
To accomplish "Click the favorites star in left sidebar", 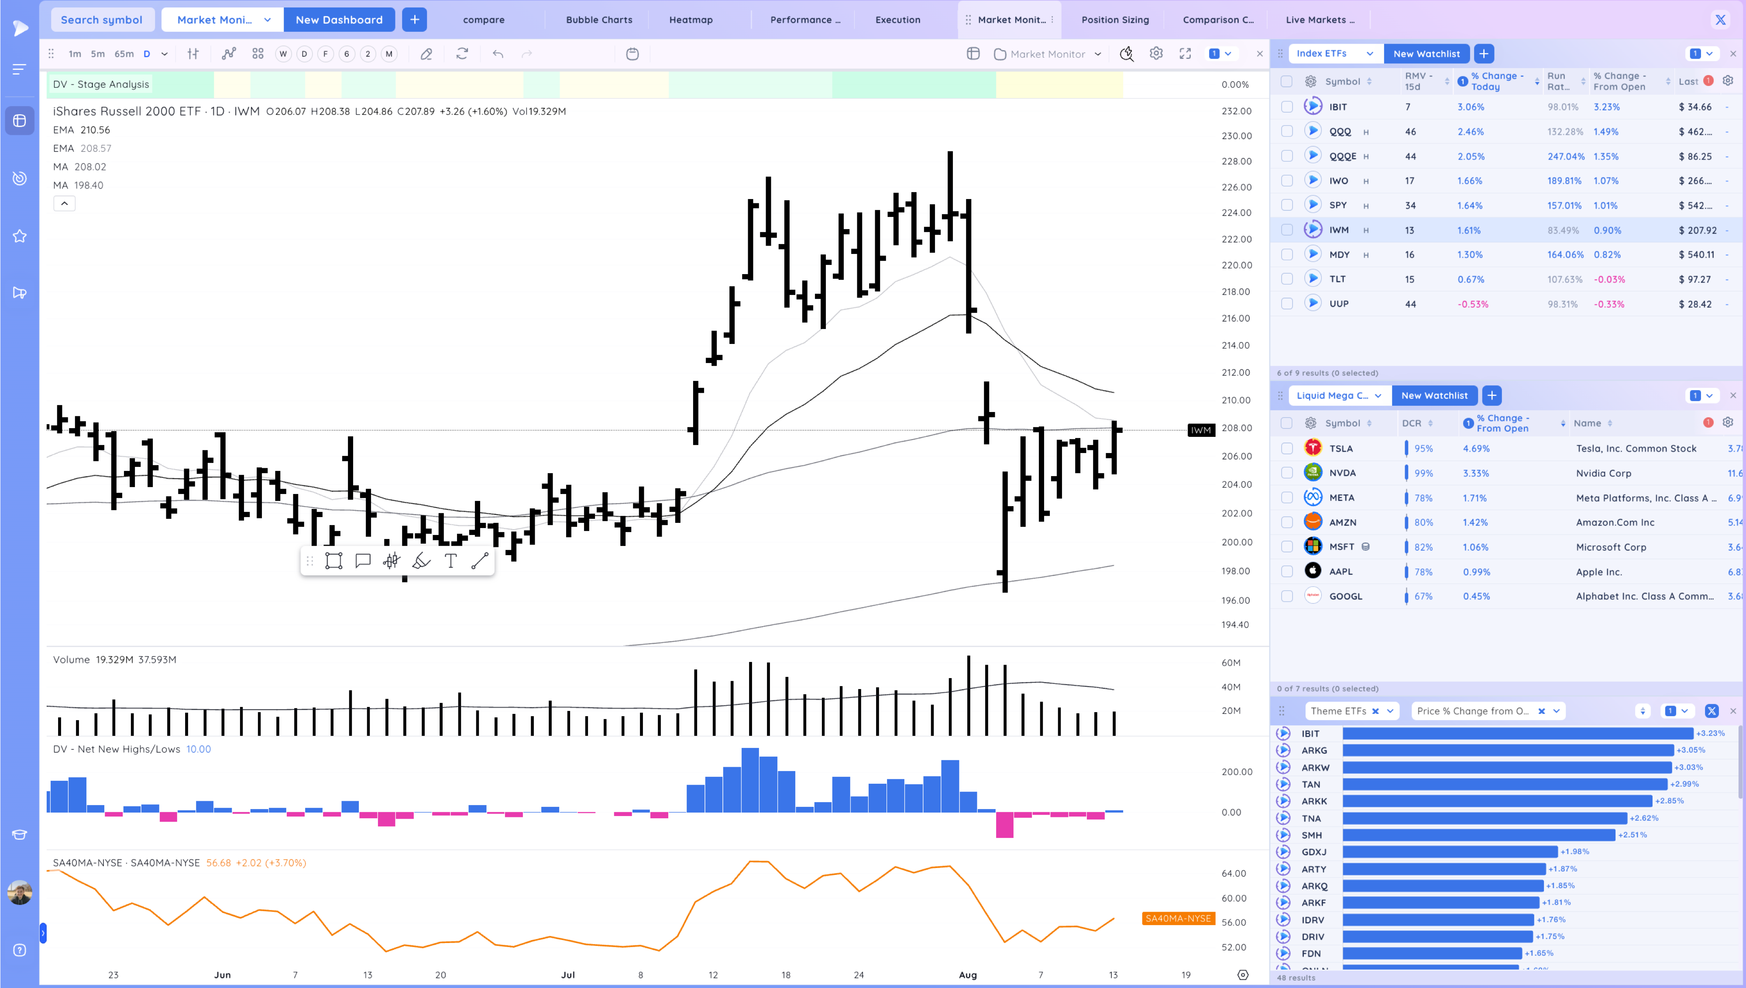I will [x=20, y=236].
